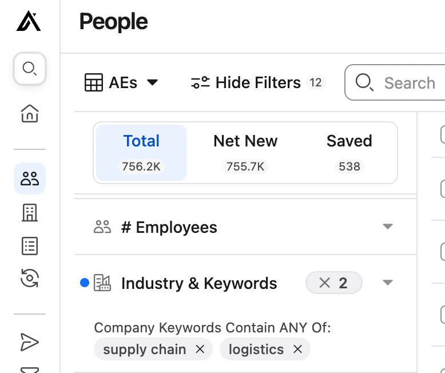This screenshot has height=373, width=445.
Task: Switch to Saved tab
Action: [x=349, y=152]
